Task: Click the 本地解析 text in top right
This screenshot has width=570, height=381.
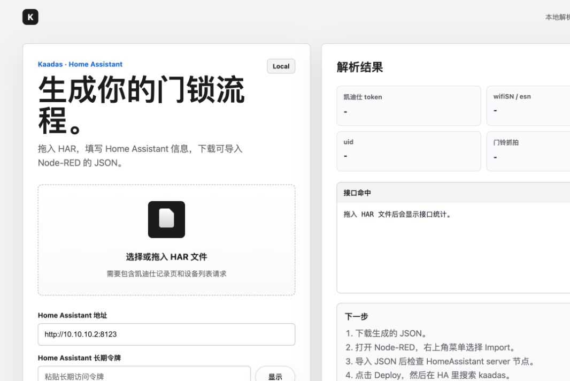Action: tap(558, 17)
